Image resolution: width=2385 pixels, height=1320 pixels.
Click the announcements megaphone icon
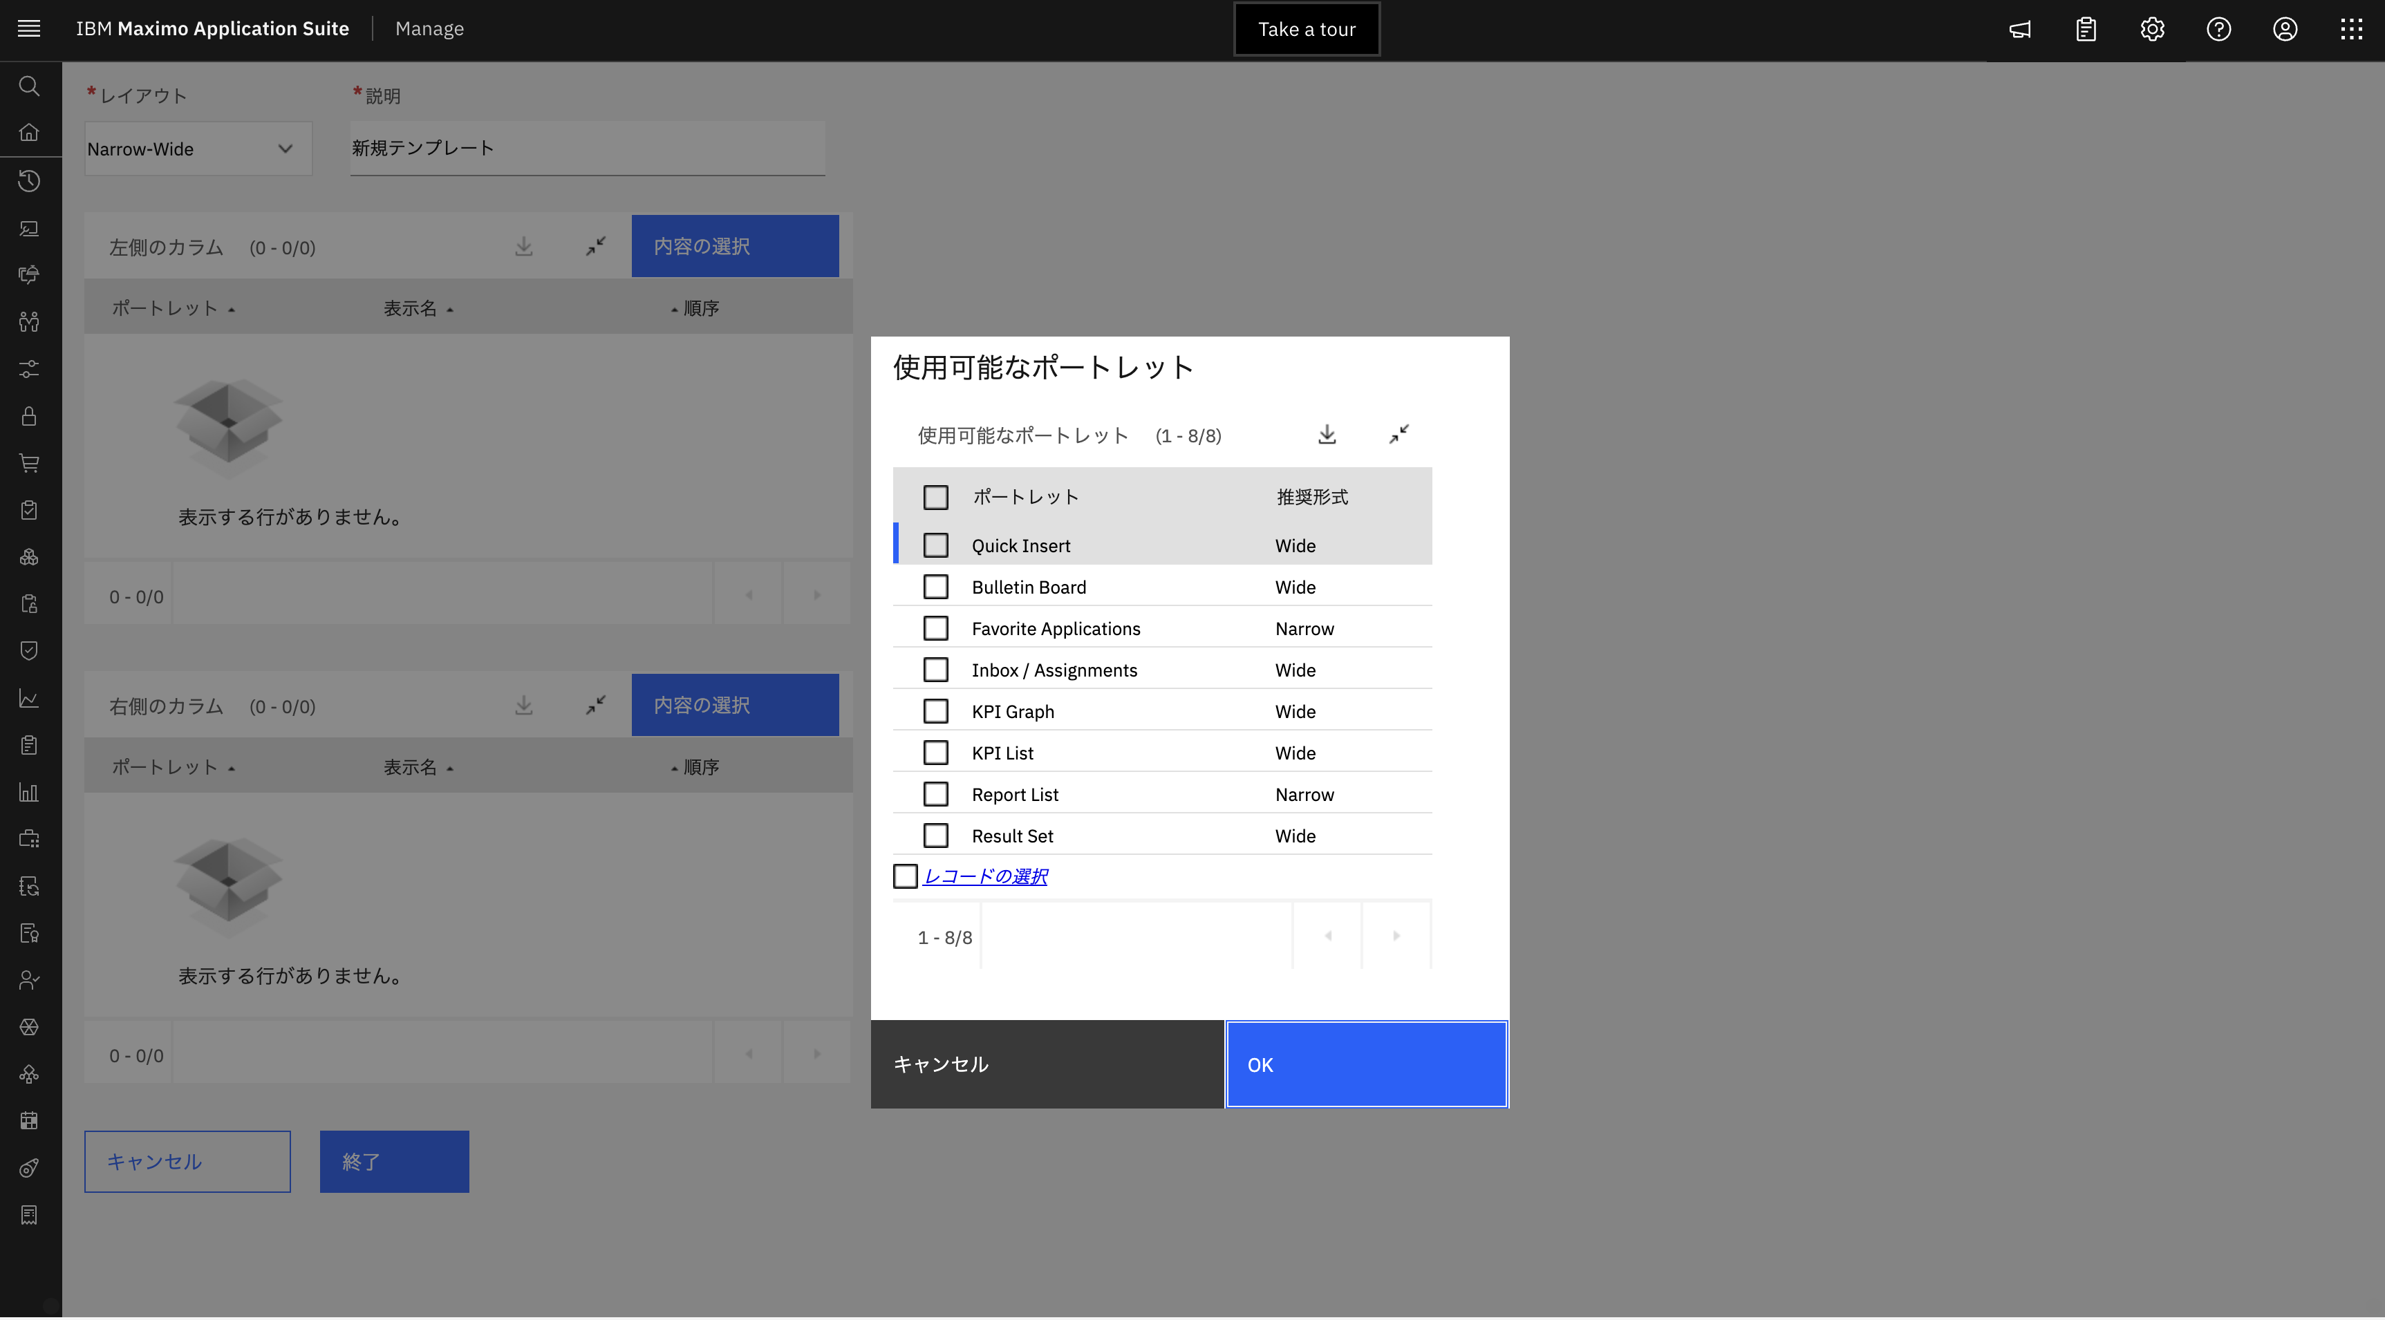coord(2019,30)
